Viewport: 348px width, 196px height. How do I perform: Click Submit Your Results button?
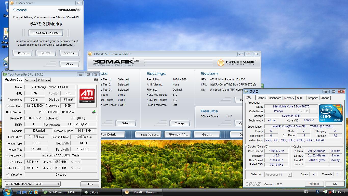pos(46,33)
